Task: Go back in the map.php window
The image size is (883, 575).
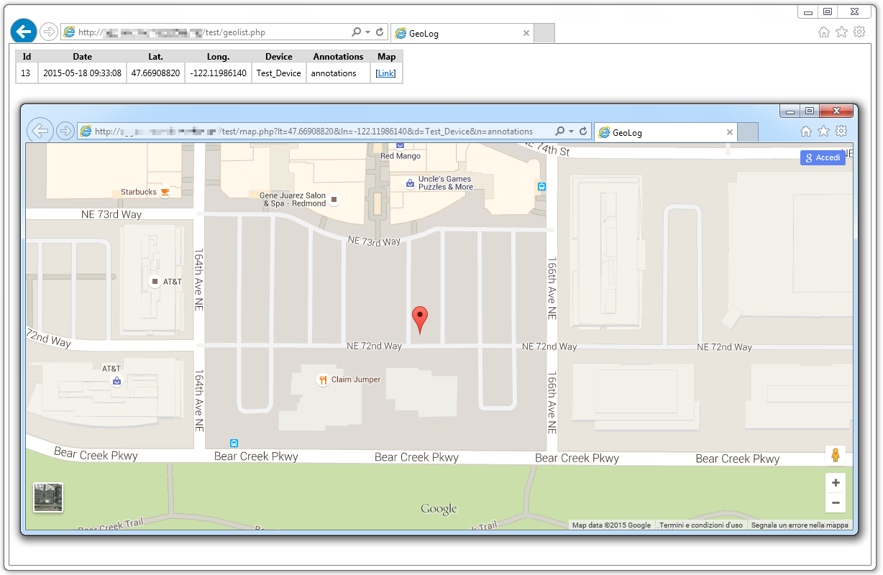Action: (x=40, y=131)
